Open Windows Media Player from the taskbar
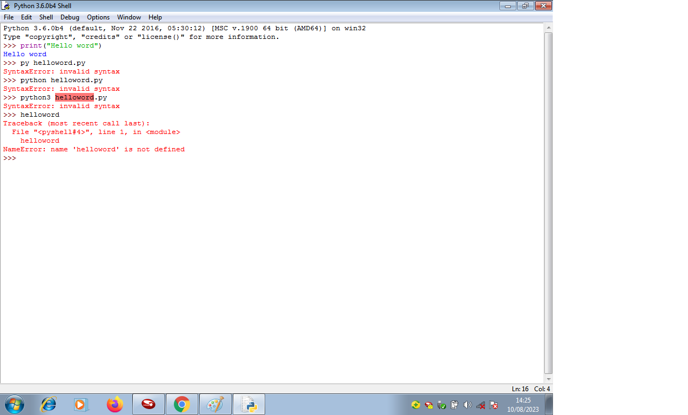 (81, 404)
